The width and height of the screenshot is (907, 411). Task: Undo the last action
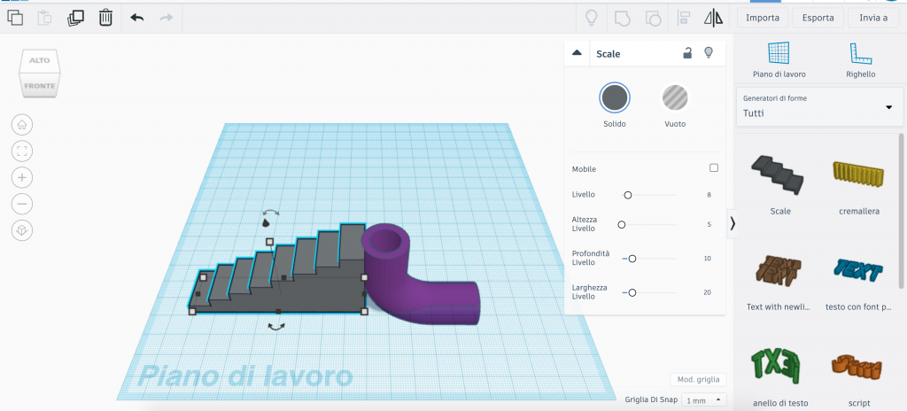pos(136,17)
